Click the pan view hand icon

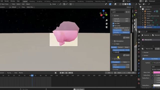click(x=106, y=24)
